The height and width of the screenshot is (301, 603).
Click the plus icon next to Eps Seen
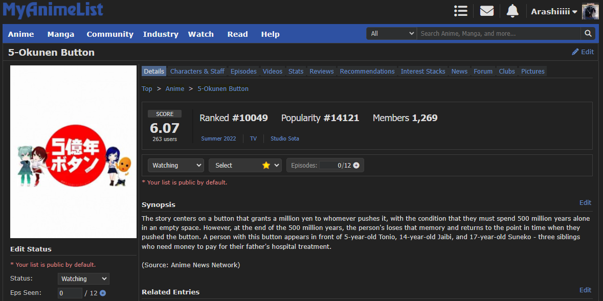tap(103, 293)
